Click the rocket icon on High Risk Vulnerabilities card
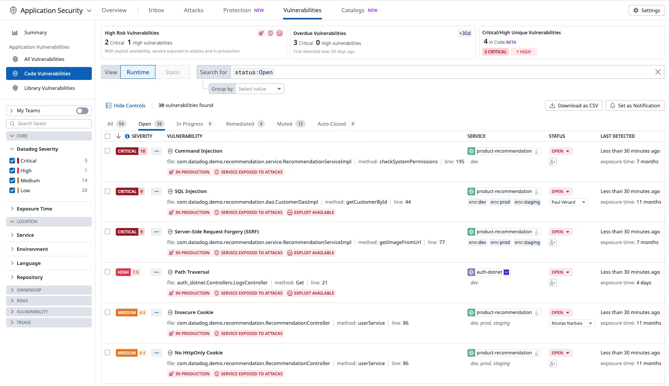The width and height of the screenshot is (669, 386). [x=261, y=33]
